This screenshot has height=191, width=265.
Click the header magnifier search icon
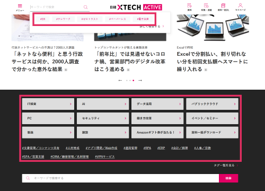pyautogui.click(x=85, y=7)
